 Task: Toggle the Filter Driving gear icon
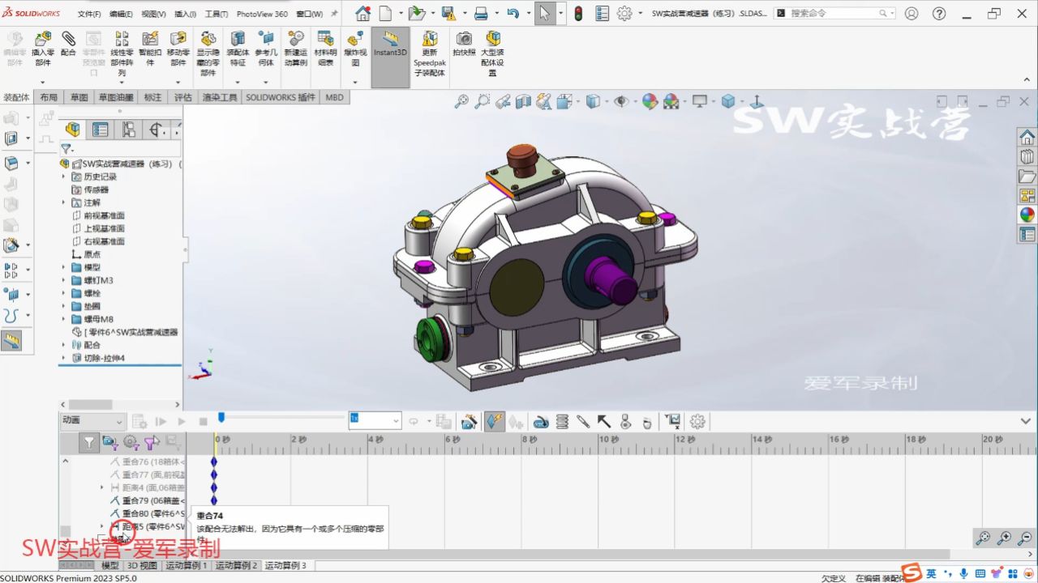tap(131, 442)
